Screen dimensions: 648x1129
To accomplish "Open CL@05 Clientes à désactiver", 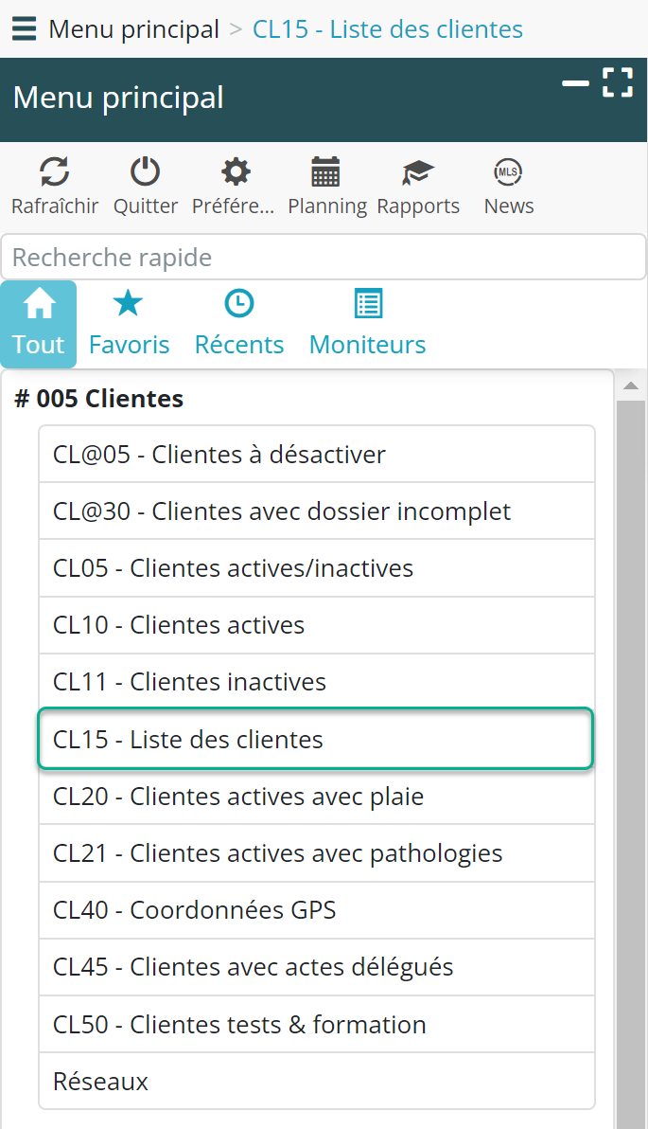I will click(x=316, y=455).
